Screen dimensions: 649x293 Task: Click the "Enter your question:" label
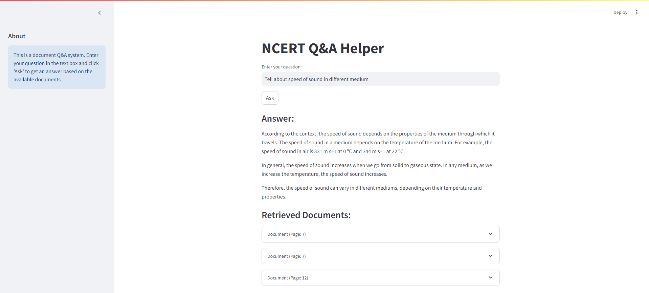(x=281, y=67)
